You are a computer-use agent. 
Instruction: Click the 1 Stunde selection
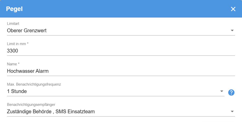pyautogui.click(x=17, y=91)
